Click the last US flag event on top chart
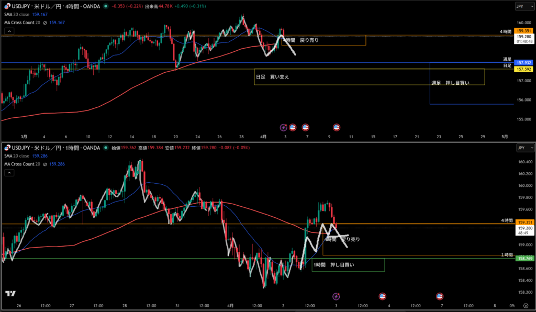Screen dimensions: 536x312 [338, 127]
